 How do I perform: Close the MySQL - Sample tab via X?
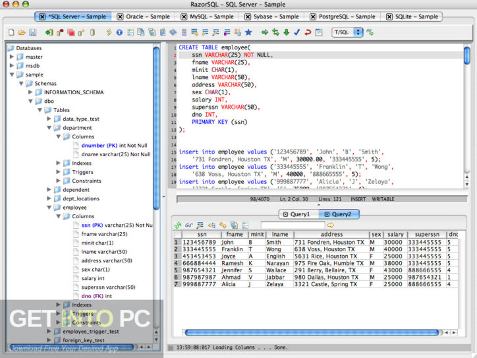coord(184,16)
